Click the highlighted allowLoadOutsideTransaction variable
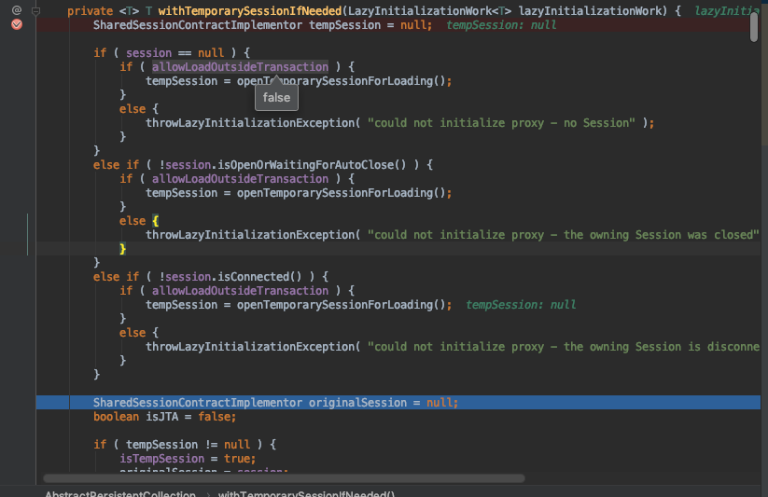Image resolution: width=768 pixels, height=497 pixels. [240, 66]
